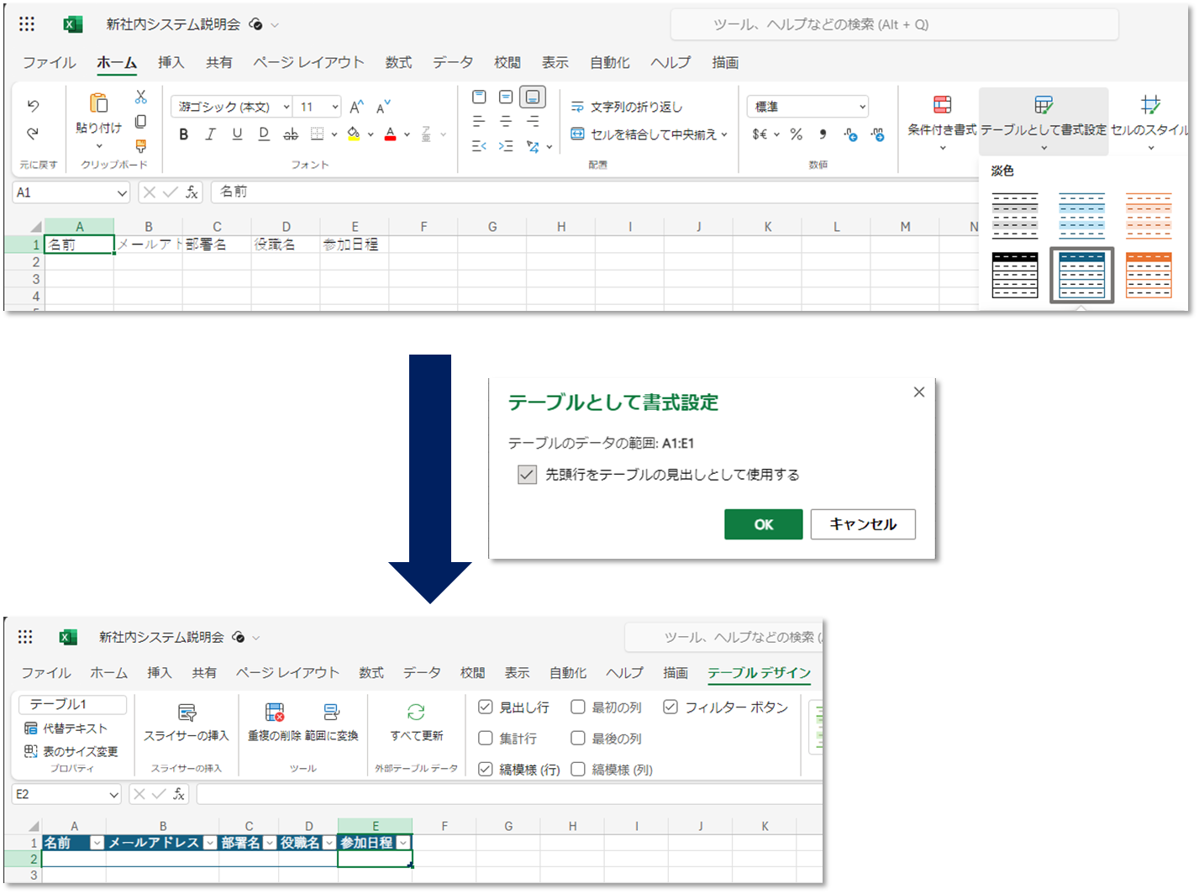Image resolution: width=1199 pixels, height=894 pixels.
Task: Toggle the 縞模様 (行) checkbox
Action: click(x=485, y=769)
